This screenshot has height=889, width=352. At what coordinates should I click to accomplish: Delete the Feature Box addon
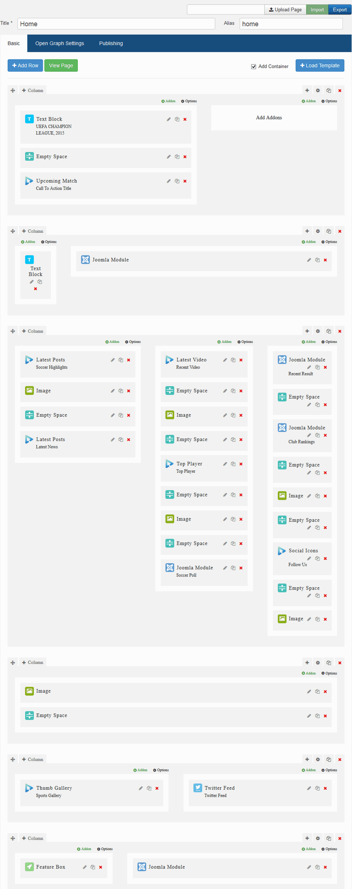point(101,867)
